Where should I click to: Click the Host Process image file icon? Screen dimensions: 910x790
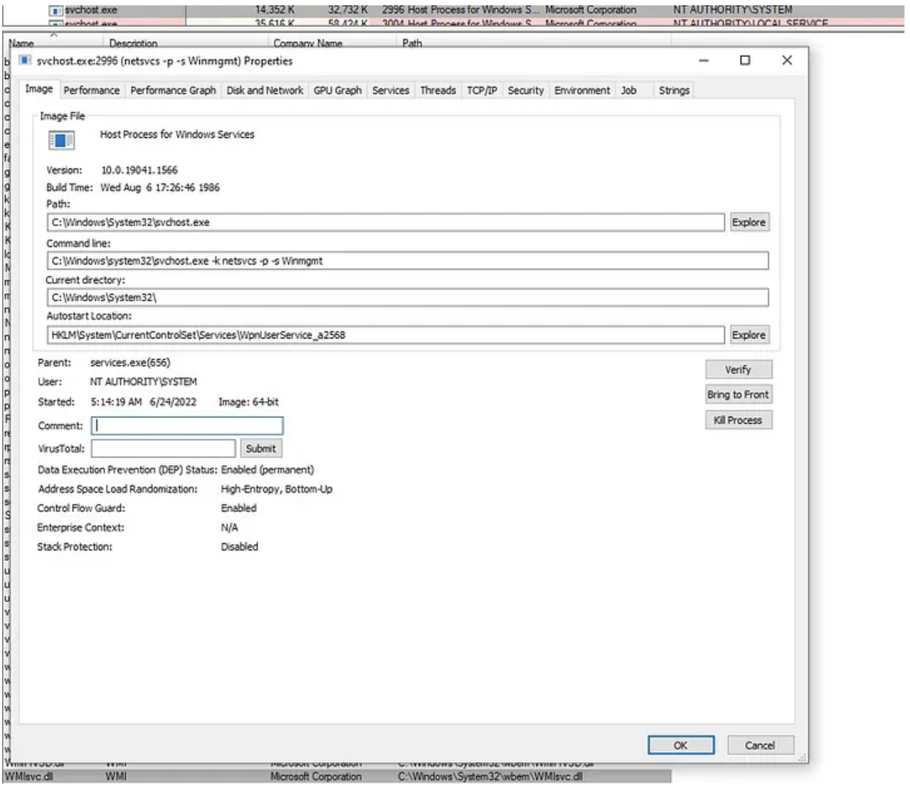click(x=61, y=141)
